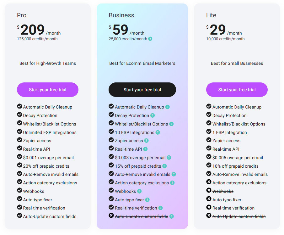Select the Pro plan heading
The width and height of the screenshot is (284, 235).
click(22, 15)
